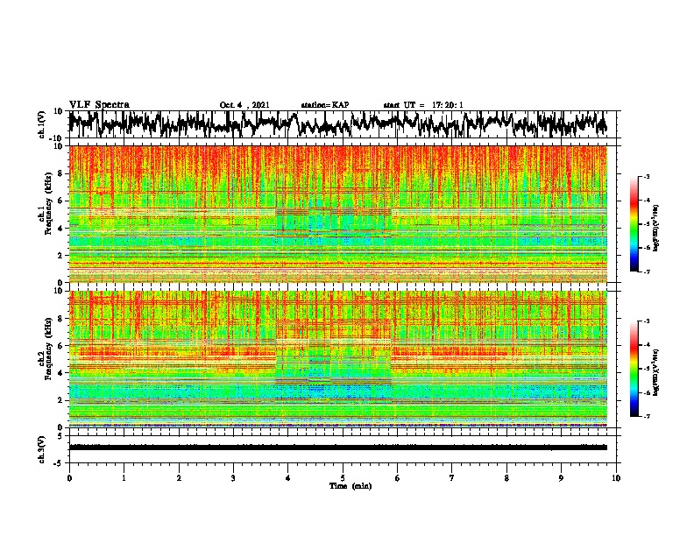
Task: Click the ch.2 spectrogram color scale bar
Action: (634, 369)
